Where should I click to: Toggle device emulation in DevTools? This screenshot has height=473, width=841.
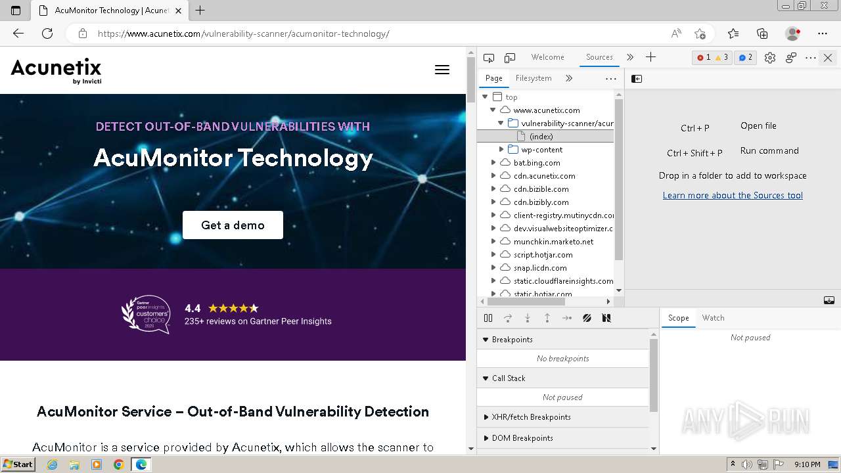[510, 58]
